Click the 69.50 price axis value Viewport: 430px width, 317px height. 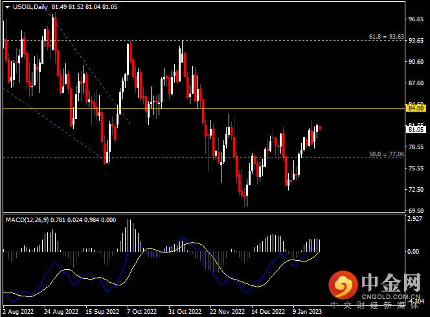(x=416, y=210)
